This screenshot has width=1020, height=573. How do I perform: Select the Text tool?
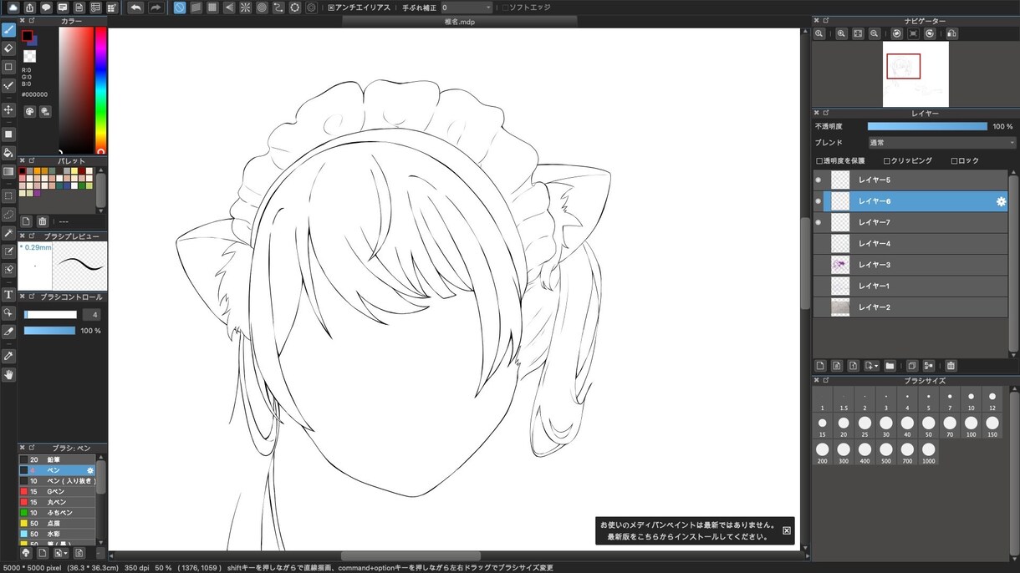8,294
